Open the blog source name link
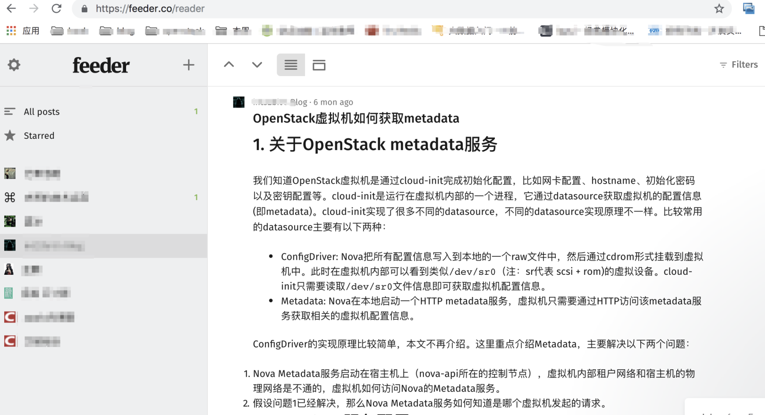 pos(280,102)
